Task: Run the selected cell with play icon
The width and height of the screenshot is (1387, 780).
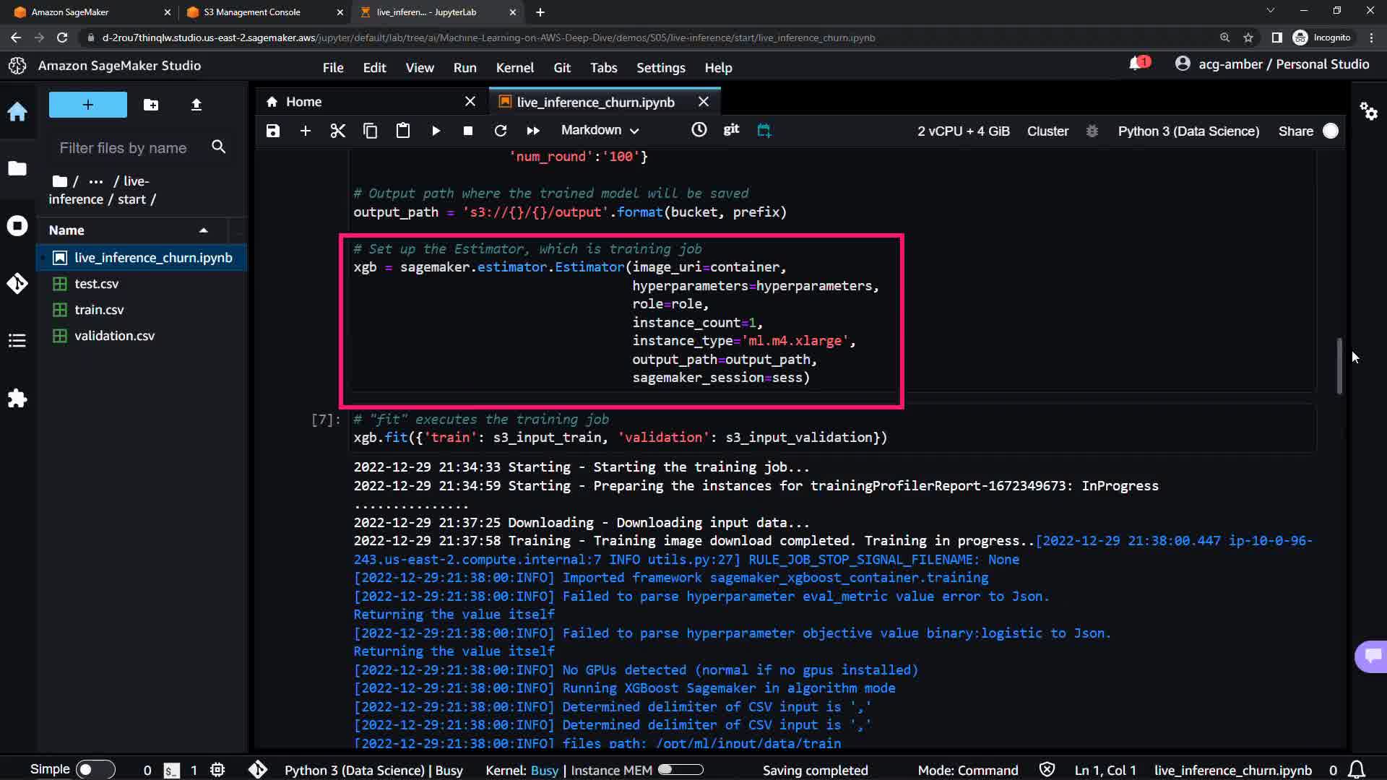Action: (436, 131)
